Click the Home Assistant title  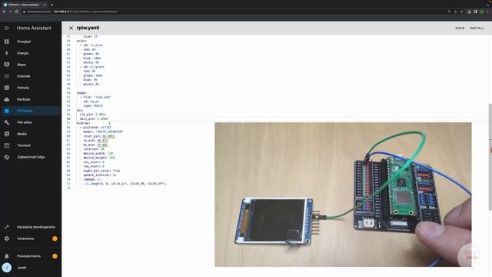(34, 28)
